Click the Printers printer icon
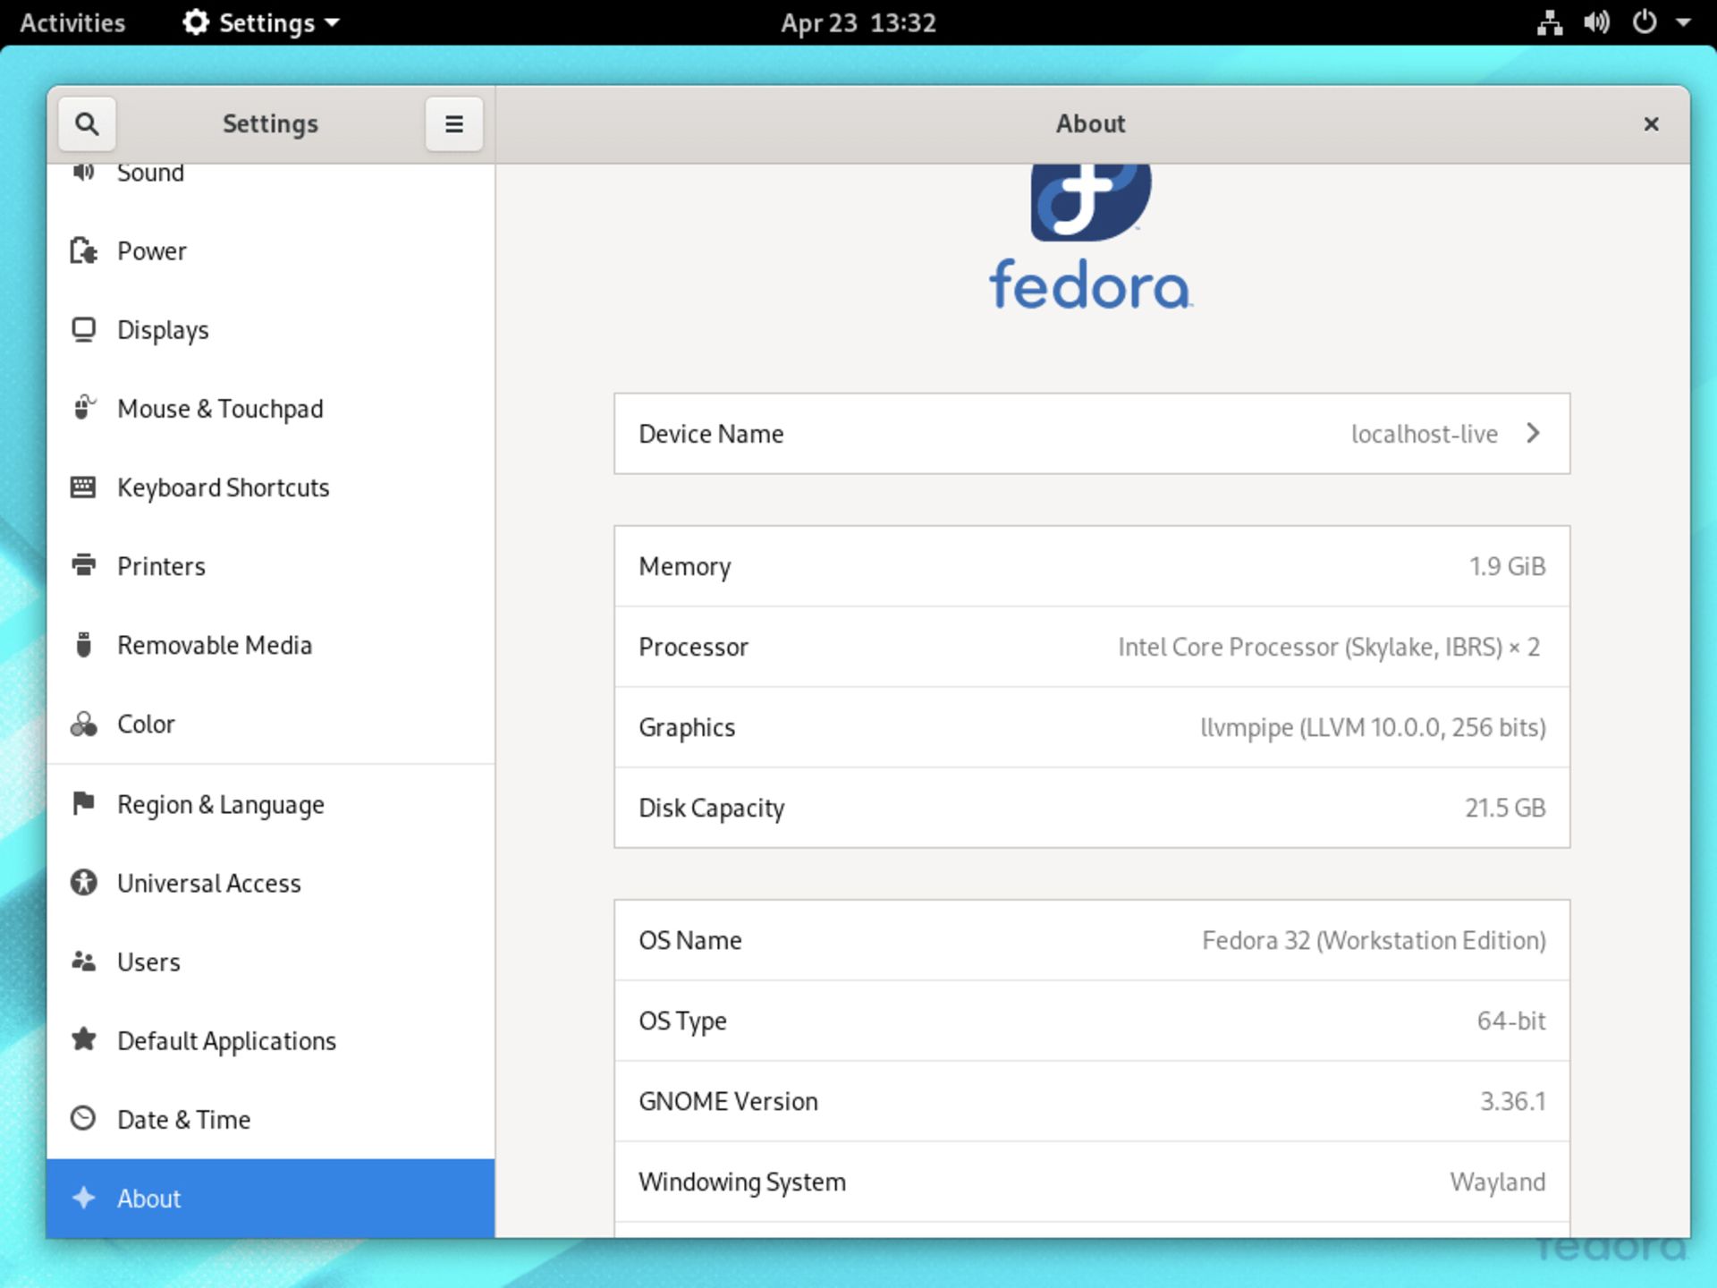The image size is (1717, 1288). pos(84,566)
